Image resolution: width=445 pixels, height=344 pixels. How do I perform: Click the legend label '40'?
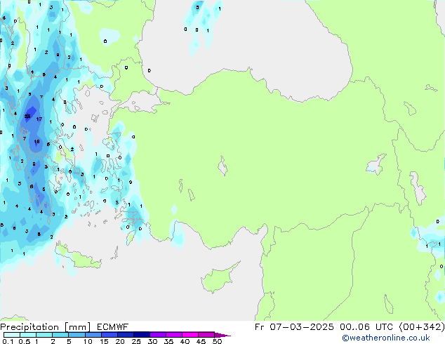click(185, 341)
